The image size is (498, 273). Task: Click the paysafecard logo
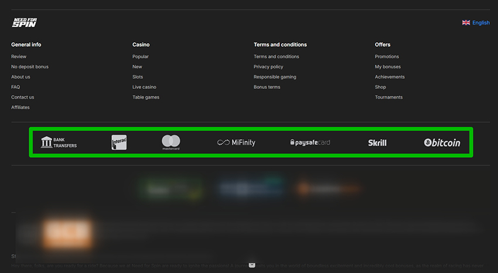(x=310, y=142)
